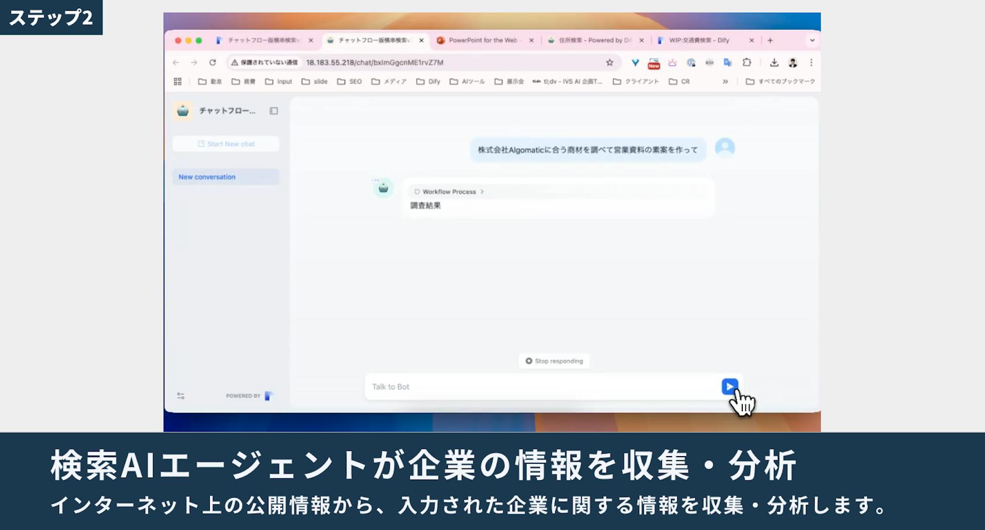
Task: Click the blue send message button
Action: 729,386
